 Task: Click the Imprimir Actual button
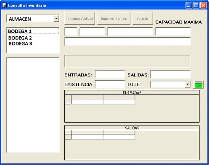coord(79,18)
